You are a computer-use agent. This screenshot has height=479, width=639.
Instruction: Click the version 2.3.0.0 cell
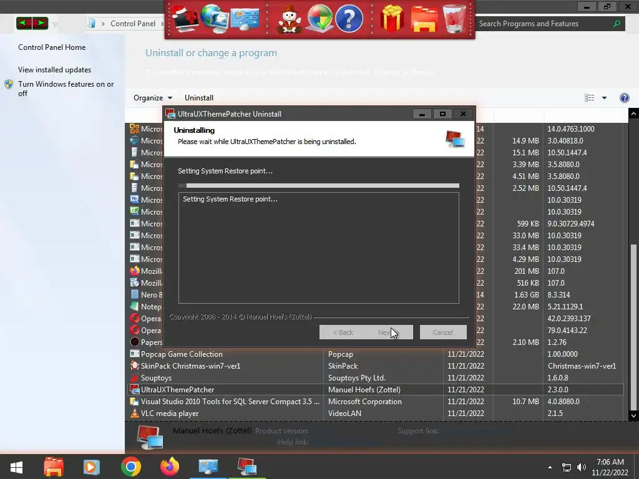click(557, 389)
